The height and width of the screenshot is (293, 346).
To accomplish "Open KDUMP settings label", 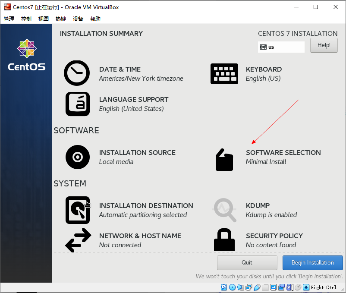I will [258, 206].
